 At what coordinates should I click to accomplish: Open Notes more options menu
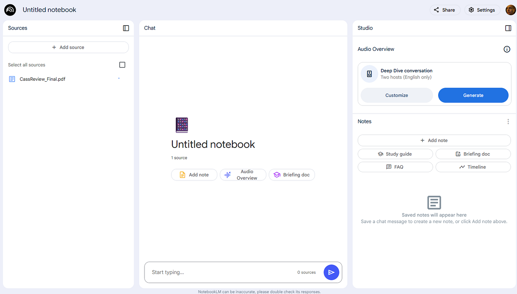[x=508, y=121]
